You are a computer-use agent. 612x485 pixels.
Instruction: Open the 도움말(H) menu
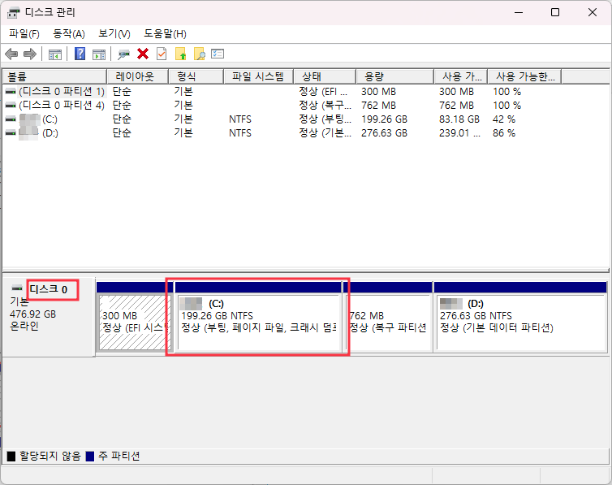click(165, 34)
